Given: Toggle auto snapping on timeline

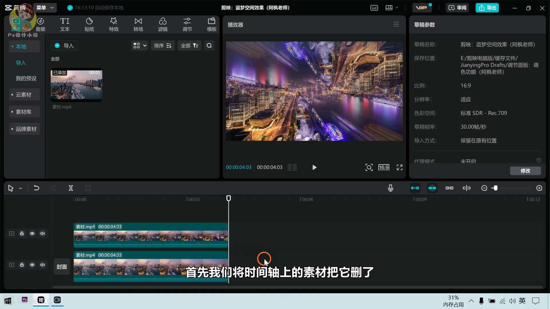Looking at the screenshot, I should [432, 188].
